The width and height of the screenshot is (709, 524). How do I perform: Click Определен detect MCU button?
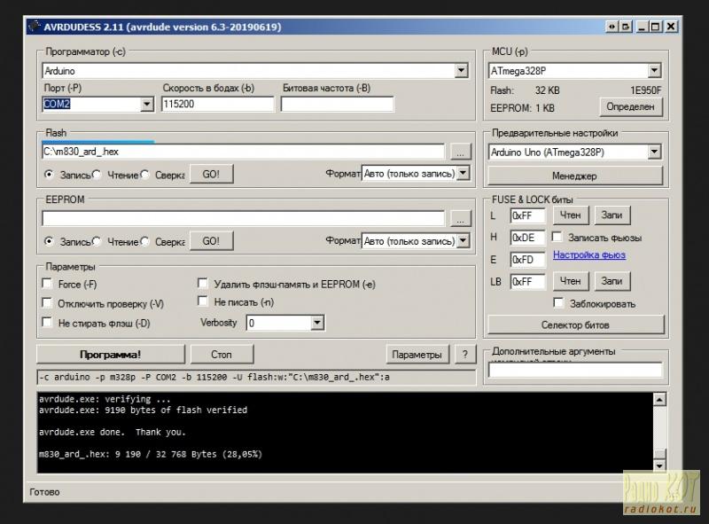pos(631,106)
